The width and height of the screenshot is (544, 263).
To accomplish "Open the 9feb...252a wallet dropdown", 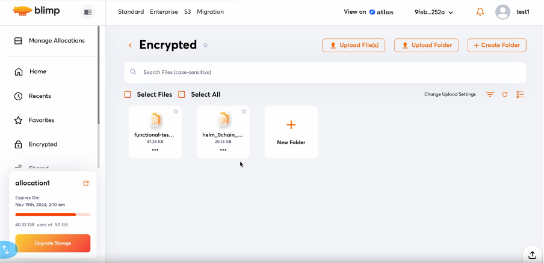I will click(434, 12).
